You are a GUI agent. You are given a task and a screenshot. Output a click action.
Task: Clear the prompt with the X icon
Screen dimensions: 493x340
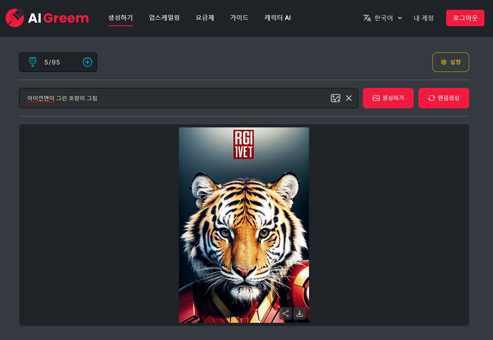pos(349,98)
